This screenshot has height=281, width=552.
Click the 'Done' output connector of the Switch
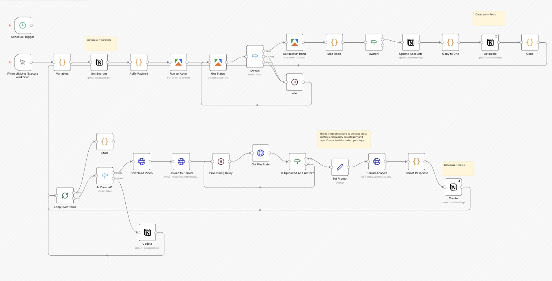(x=263, y=51)
